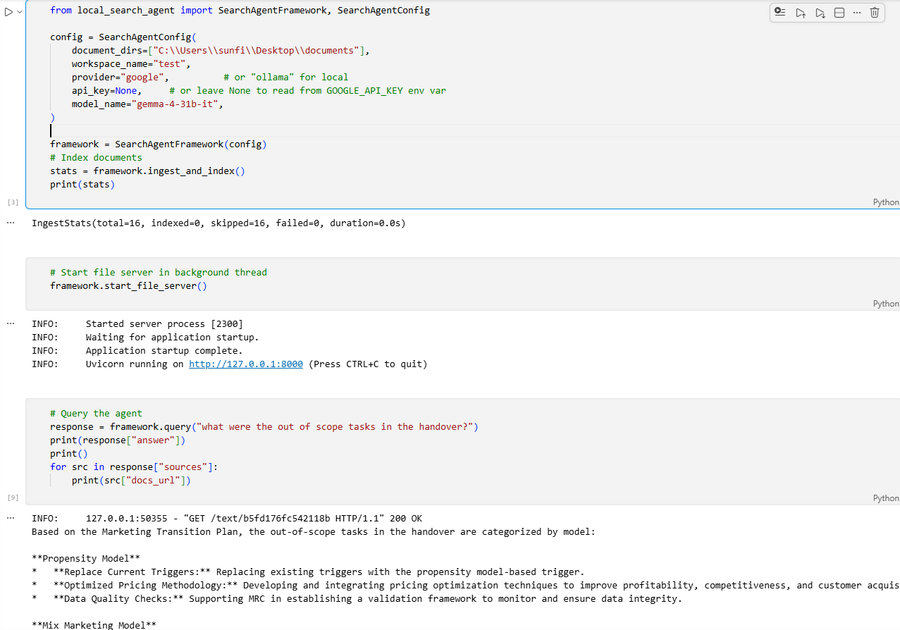This screenshot has height=630, width=900.
Task: Click the **Propensity Model** output heading
Action: 86,558
